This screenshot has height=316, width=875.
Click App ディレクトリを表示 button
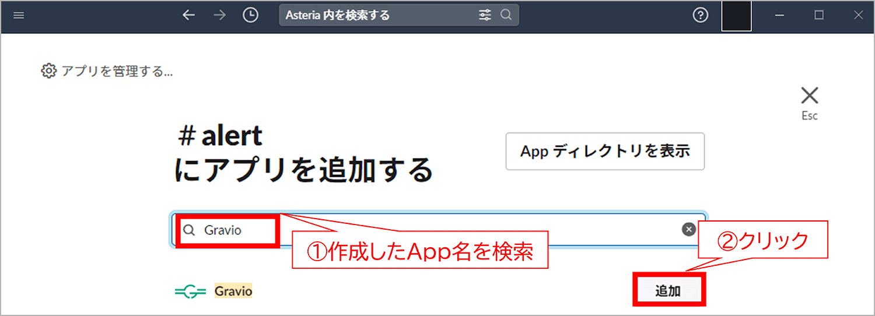point(605,152)
